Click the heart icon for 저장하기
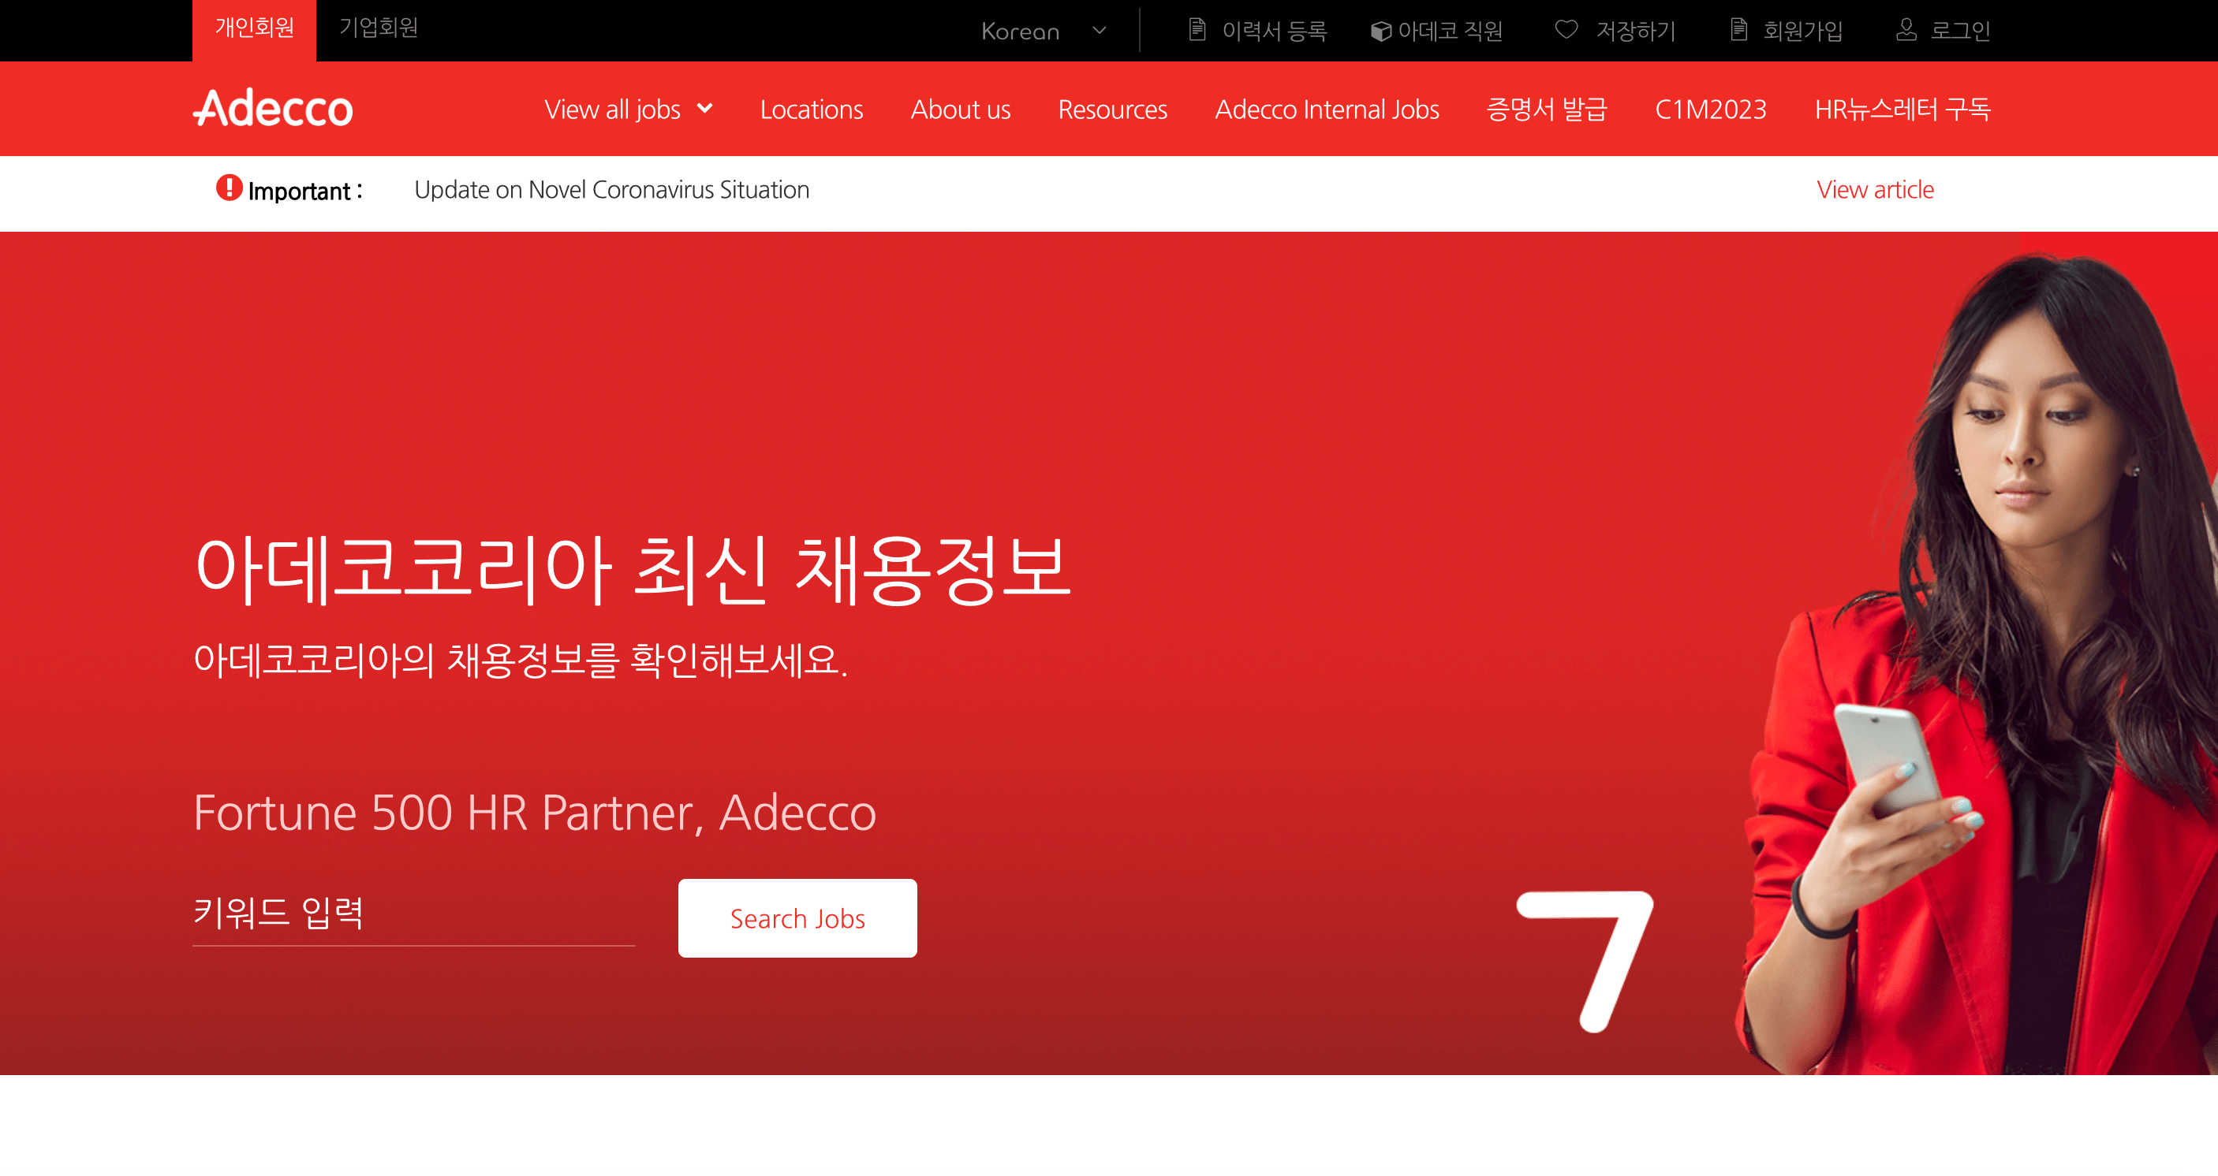 [x=1566, y=30]
